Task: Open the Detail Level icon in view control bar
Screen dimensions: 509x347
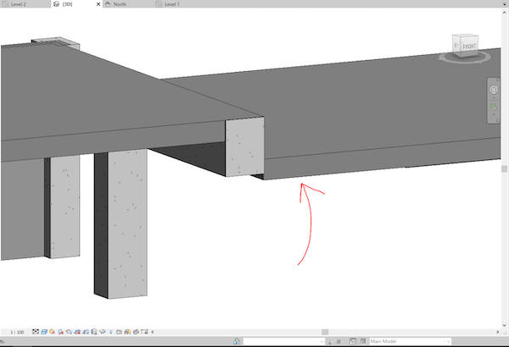Action: coord(34,331)
